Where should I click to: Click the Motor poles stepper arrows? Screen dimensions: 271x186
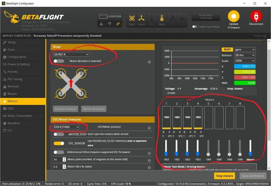(x=64, y=159)
